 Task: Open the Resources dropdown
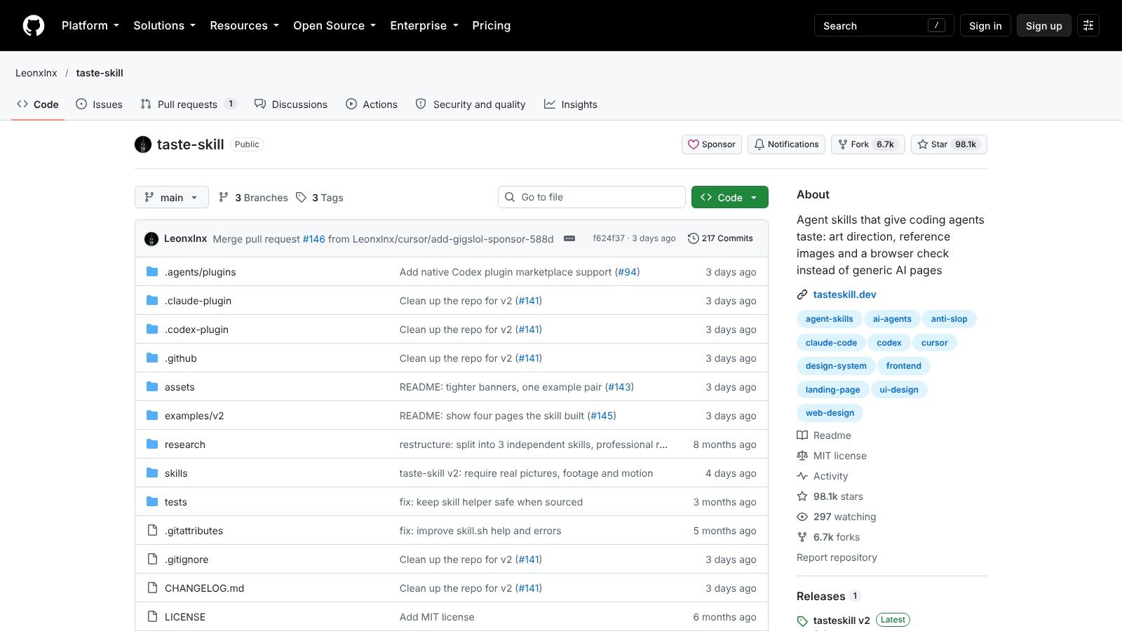(245, 25)
